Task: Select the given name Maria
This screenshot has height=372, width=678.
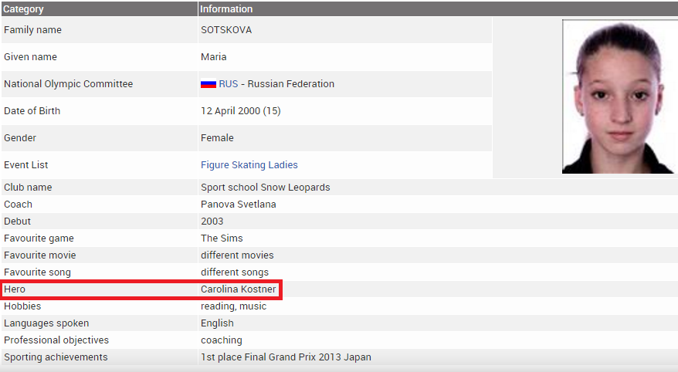Action: (x=214, y=57)
